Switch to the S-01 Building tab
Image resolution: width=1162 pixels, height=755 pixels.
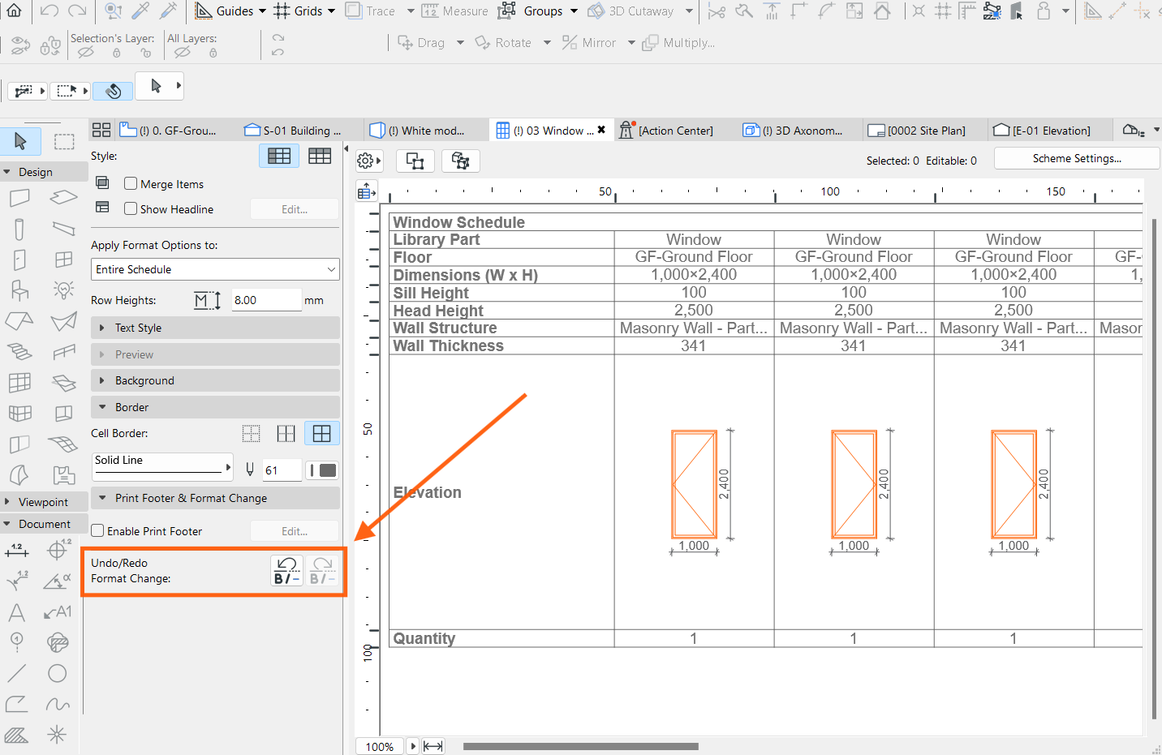[x=294, y=131]
